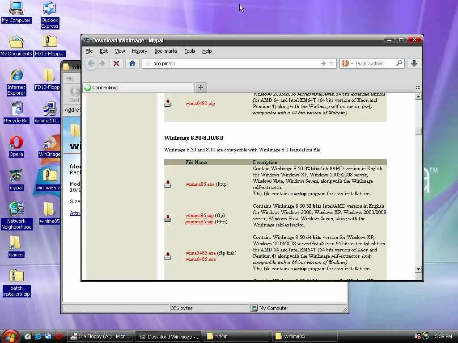The height and width of the screenshot is (343, 458).
Task: Open Network Neighborhood desktop icon
Action: (x=16, y=216)
